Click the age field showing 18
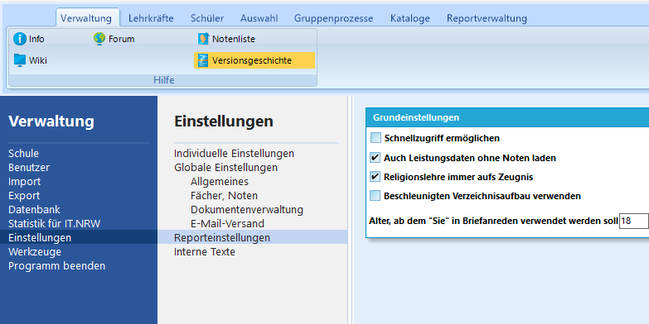 tap(633, 221)
